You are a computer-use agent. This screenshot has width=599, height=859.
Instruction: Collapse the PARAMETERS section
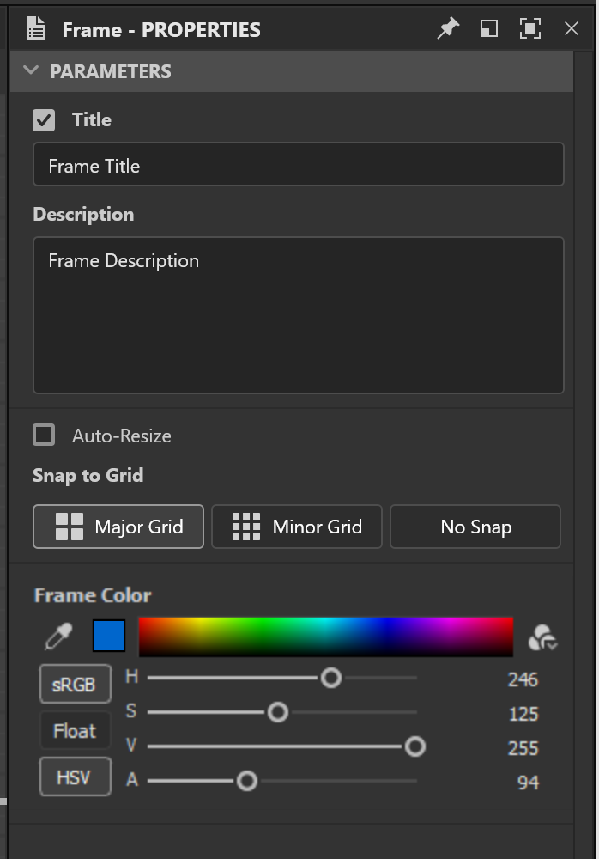(31, 70)
